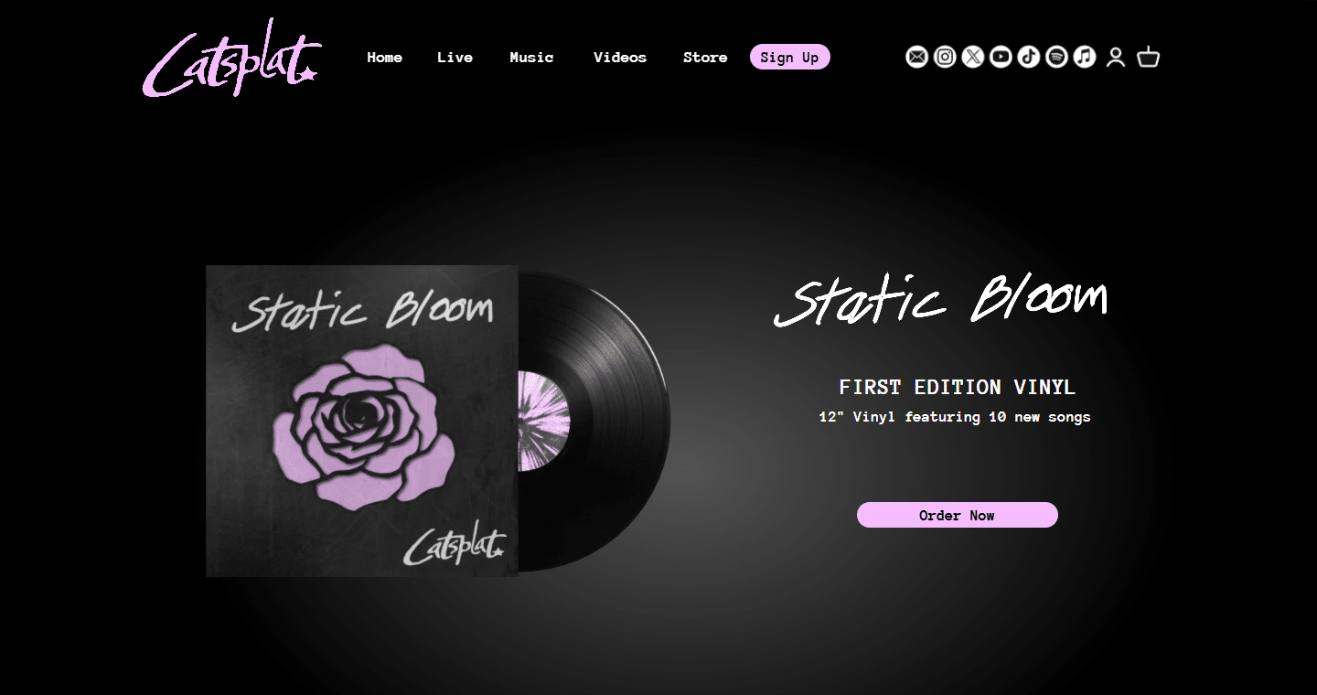Click the TikTok icon
This screenshot has width=1317, height=695.
(1029, 57)
